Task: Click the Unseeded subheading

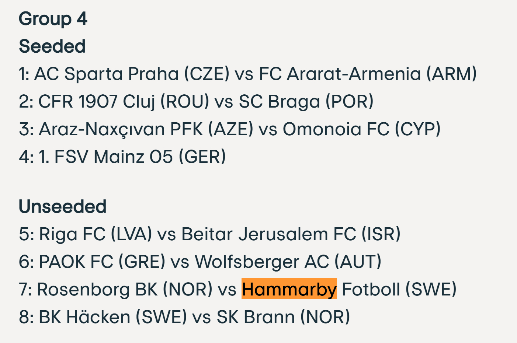Action: 62,206
